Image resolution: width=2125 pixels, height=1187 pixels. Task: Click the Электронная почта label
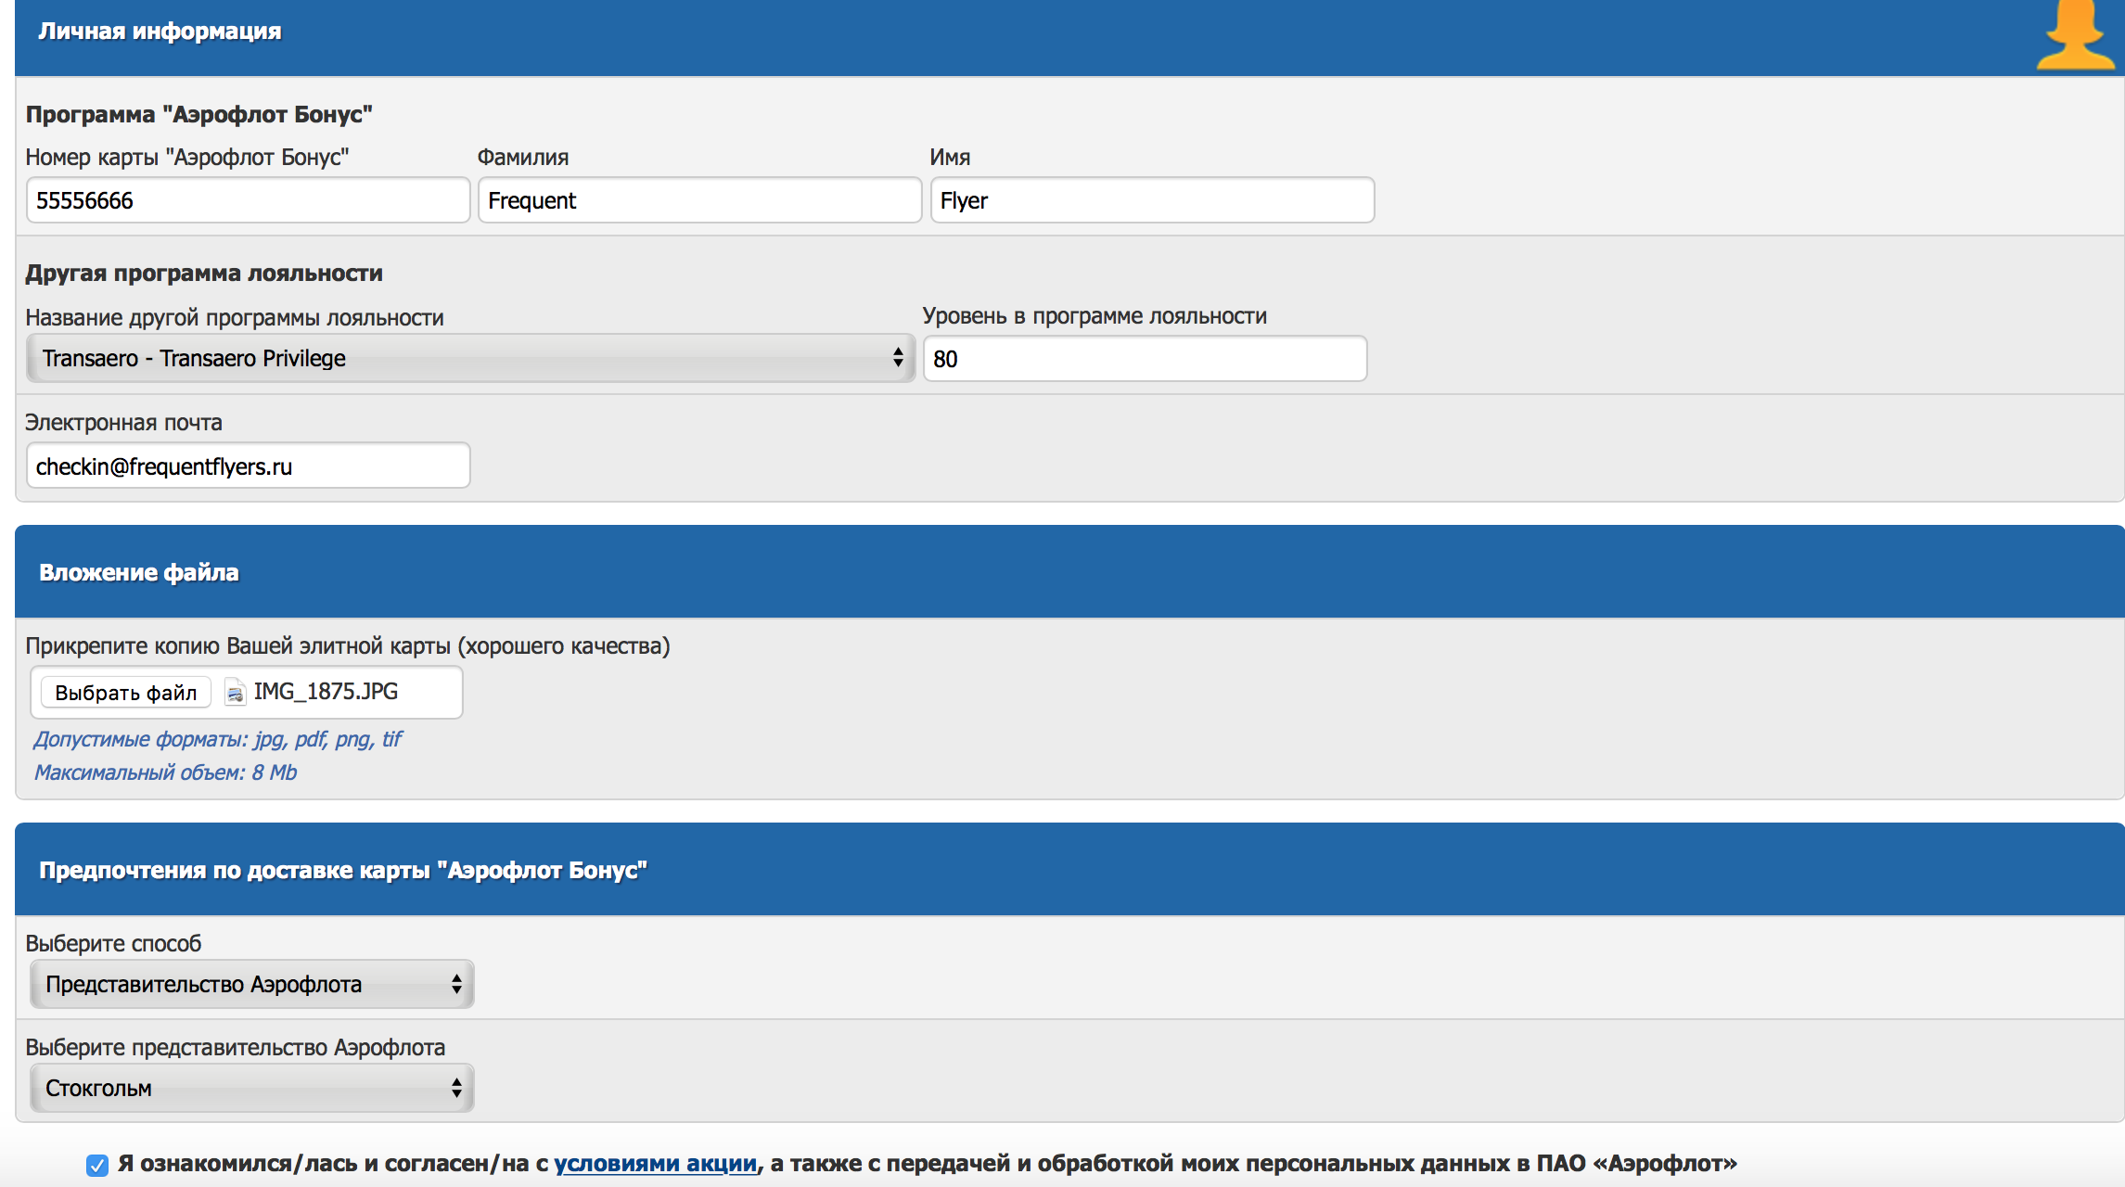[x=123, y=423]
